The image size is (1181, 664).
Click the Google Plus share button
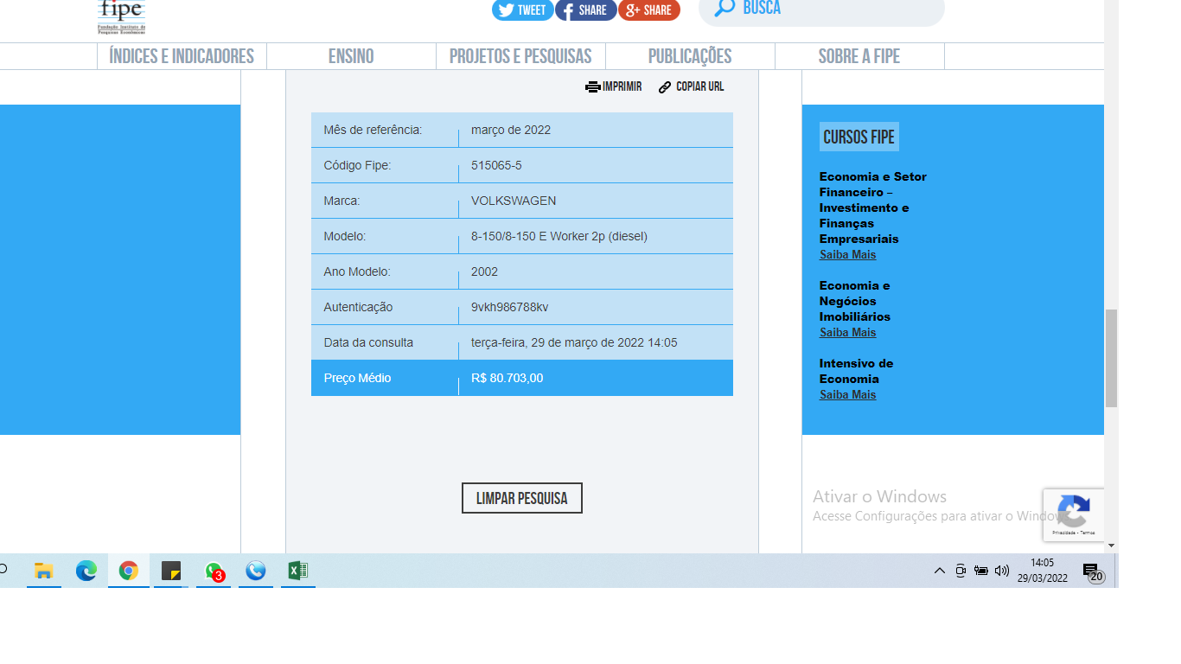648,10
